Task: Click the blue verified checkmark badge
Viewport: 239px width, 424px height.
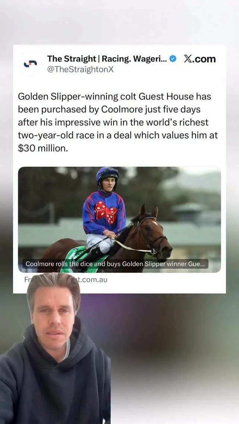Action: click(173, 59)
